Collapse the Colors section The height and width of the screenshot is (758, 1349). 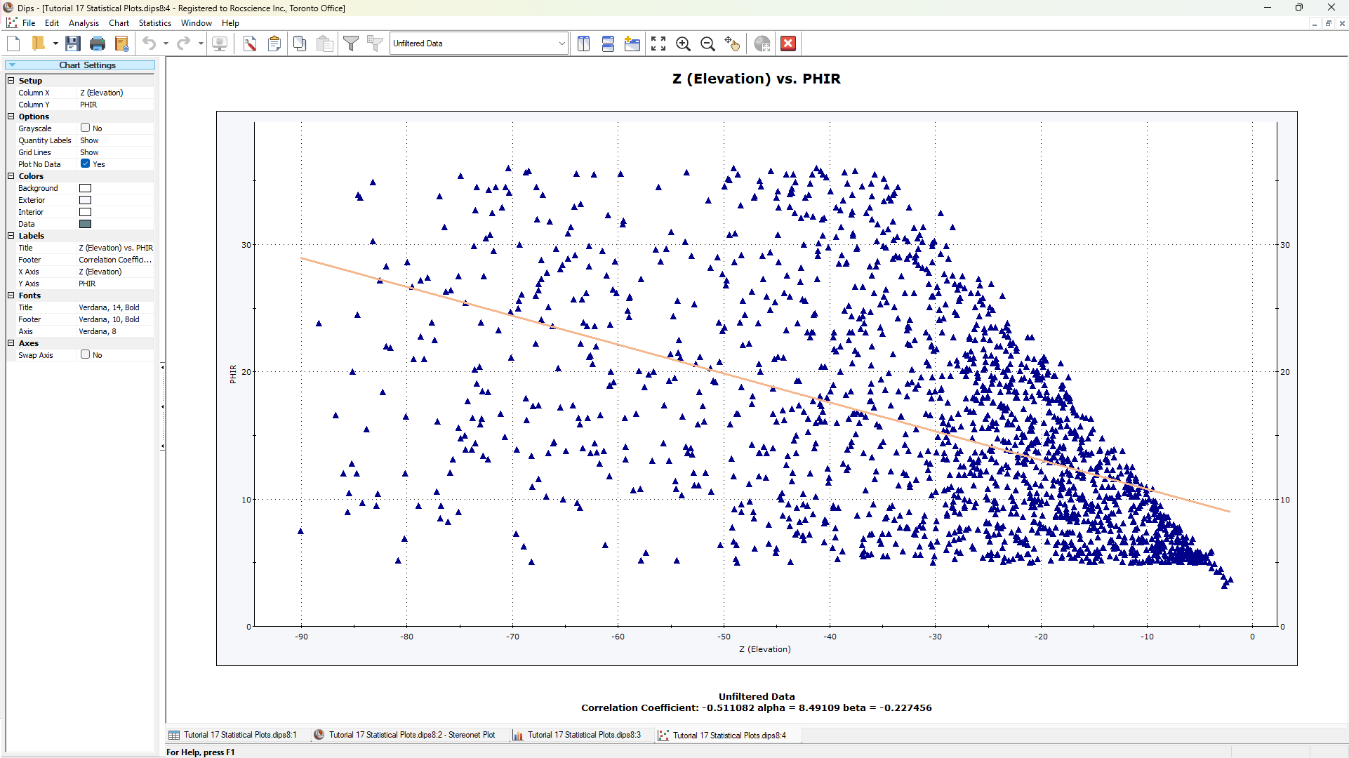[11, 176]
